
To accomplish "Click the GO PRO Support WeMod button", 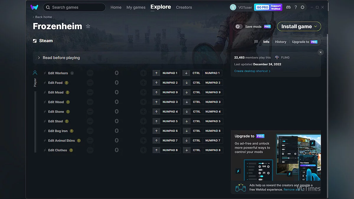I will click(x=268, y=7).
